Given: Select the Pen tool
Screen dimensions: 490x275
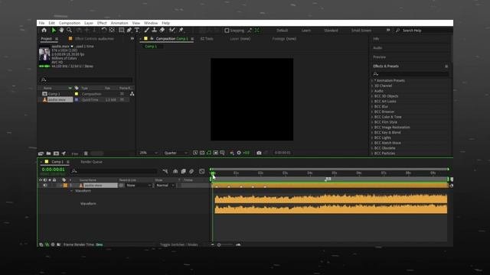Looking at the screenshot, I should click(129, 31).
